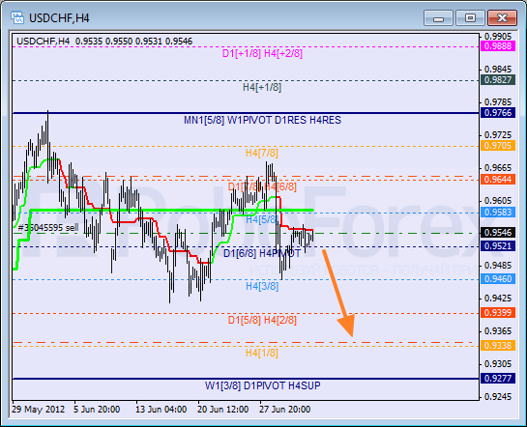Click the D1[5/8] H4[2/8] level label

[x=262, y=320]
